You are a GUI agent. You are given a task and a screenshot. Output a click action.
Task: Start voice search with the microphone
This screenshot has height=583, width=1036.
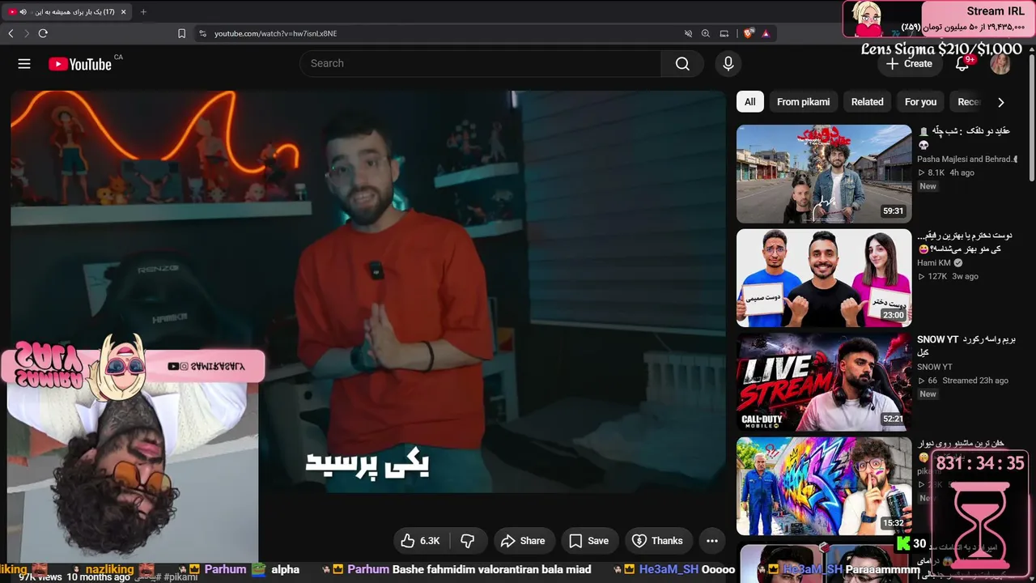(728, 64)
